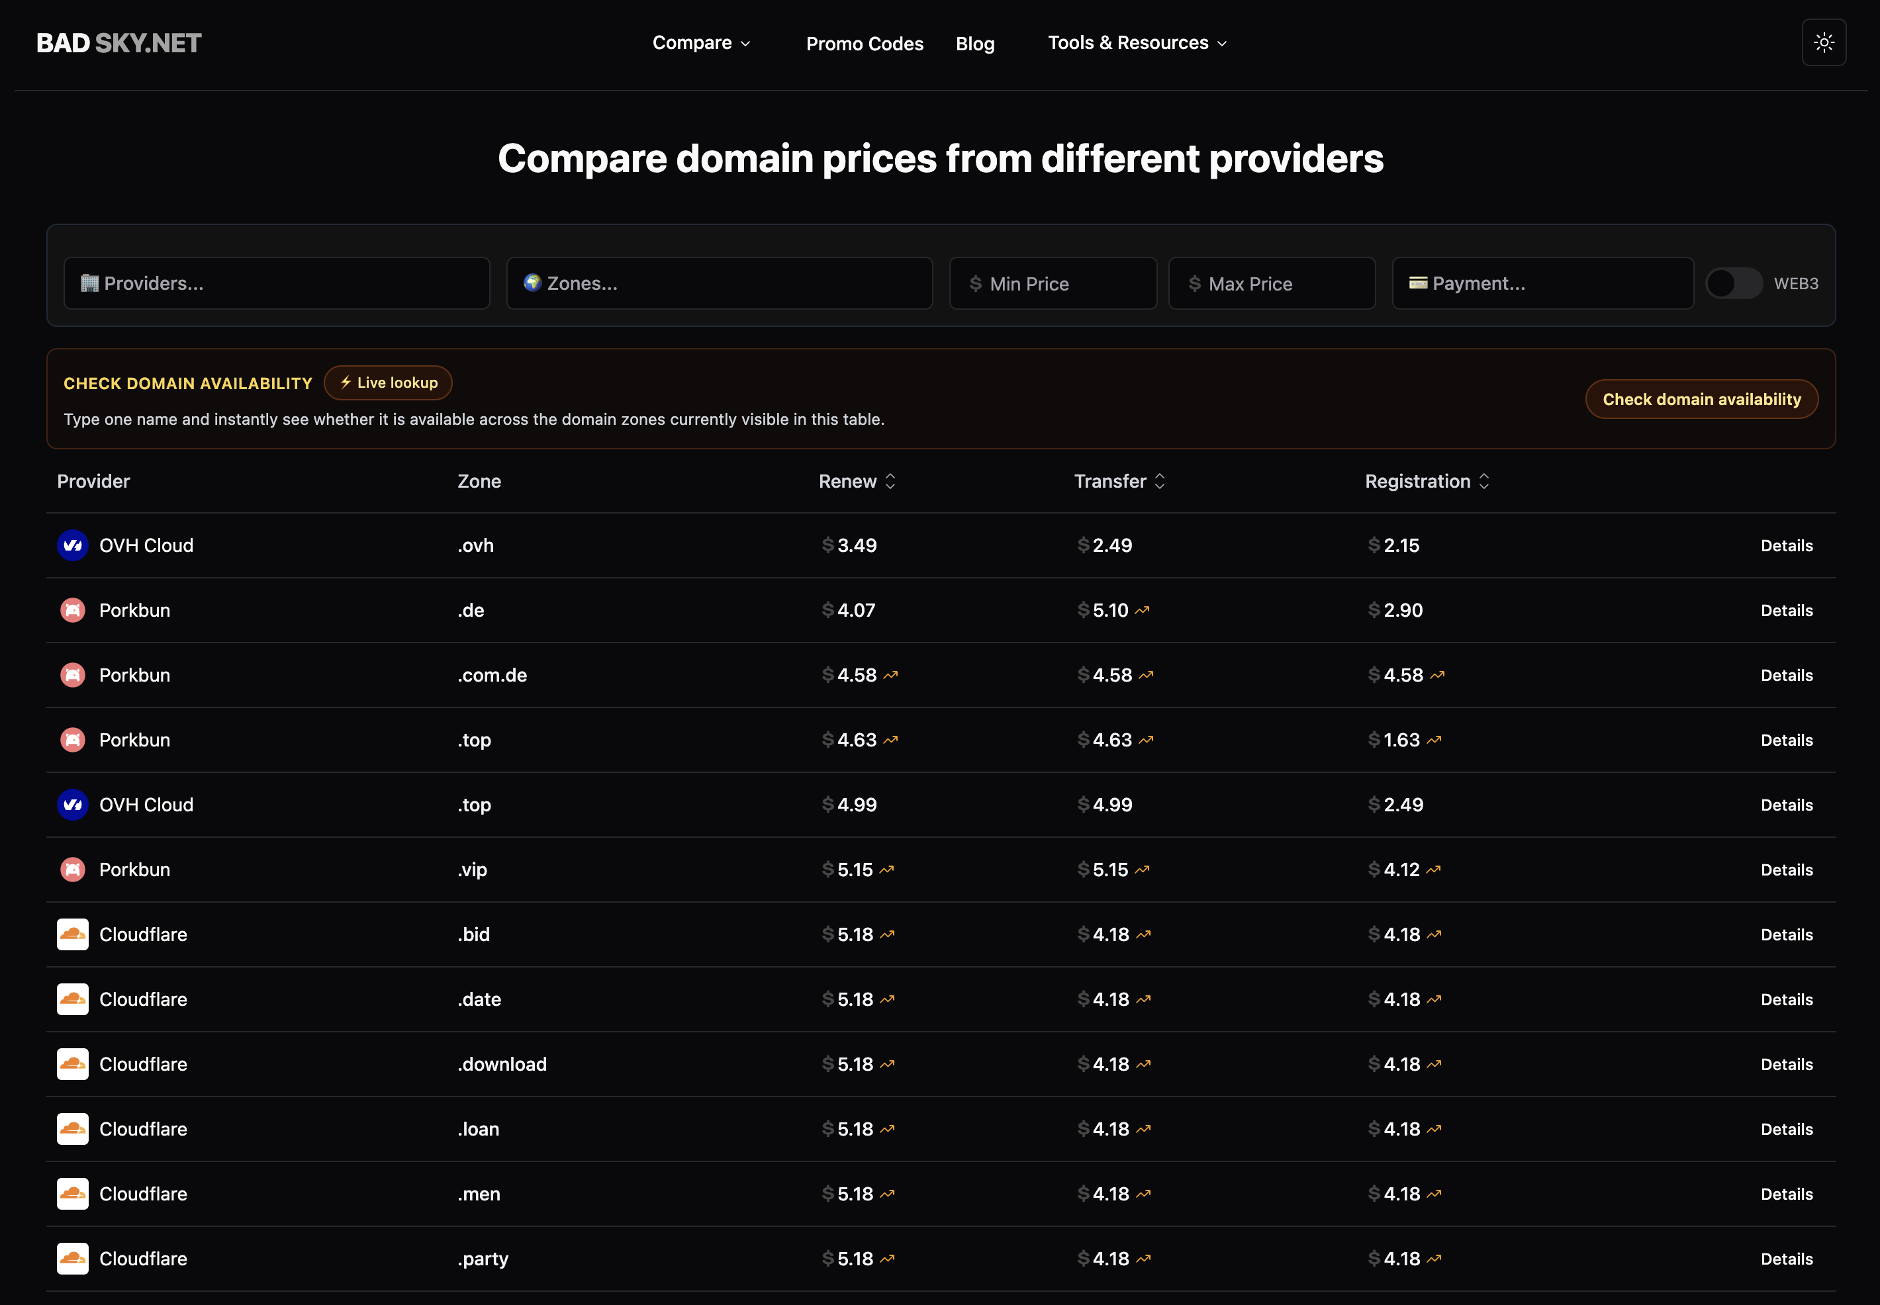Click the Min Price input field

(1053, 284)
